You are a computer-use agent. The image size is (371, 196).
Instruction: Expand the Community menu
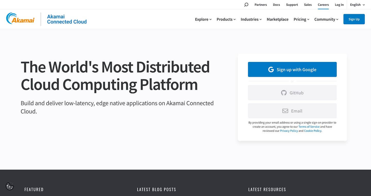coord(326,19)
